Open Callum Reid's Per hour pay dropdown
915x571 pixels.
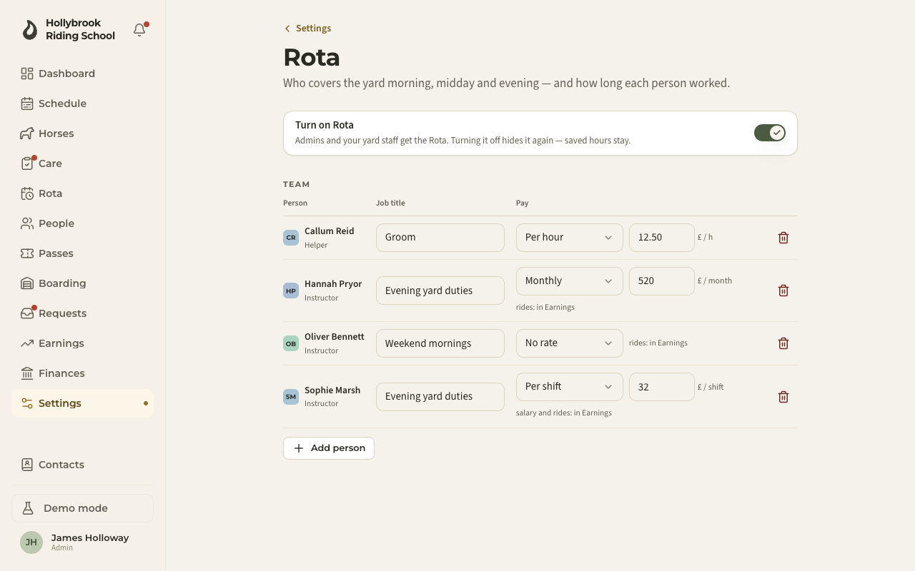click(x=570, y=238)
